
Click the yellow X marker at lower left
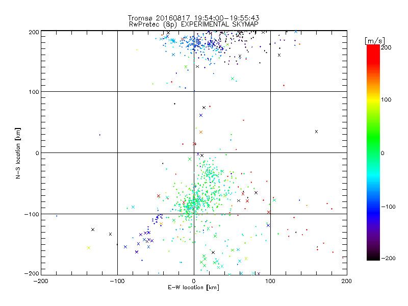(88, 248)
